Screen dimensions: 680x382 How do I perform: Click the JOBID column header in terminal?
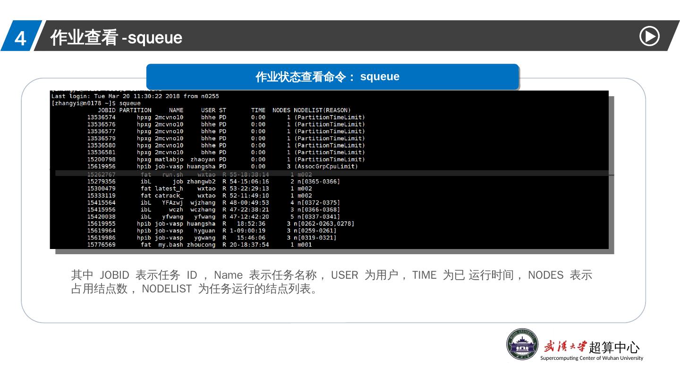tap(106, 110)
